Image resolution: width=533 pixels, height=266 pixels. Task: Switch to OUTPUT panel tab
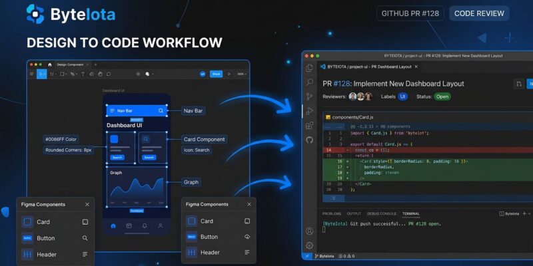tap(354, 213)
